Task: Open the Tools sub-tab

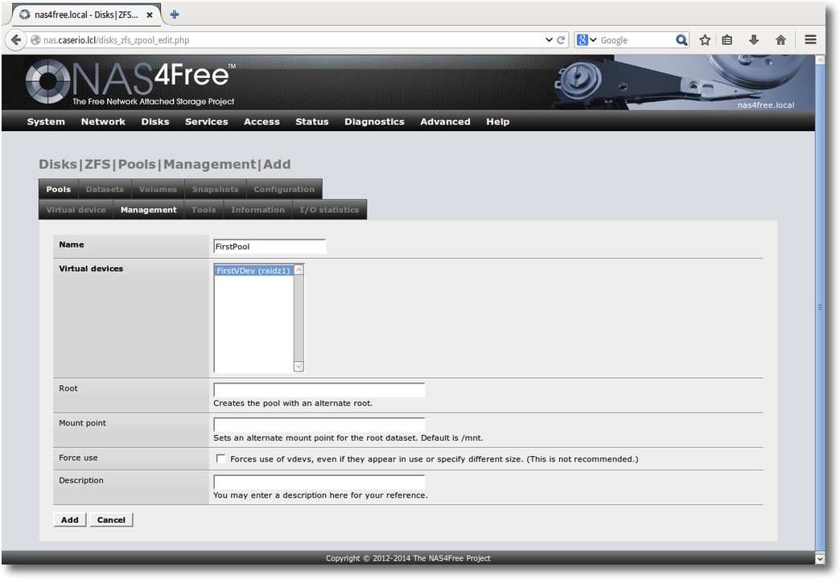Action: pos(204,209)
